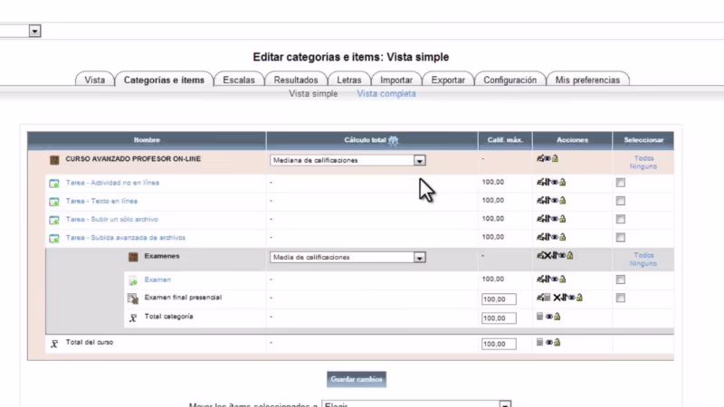Open Tarea - Subida avanzada de archivos link
724x407 pixels.
(126, 238)
